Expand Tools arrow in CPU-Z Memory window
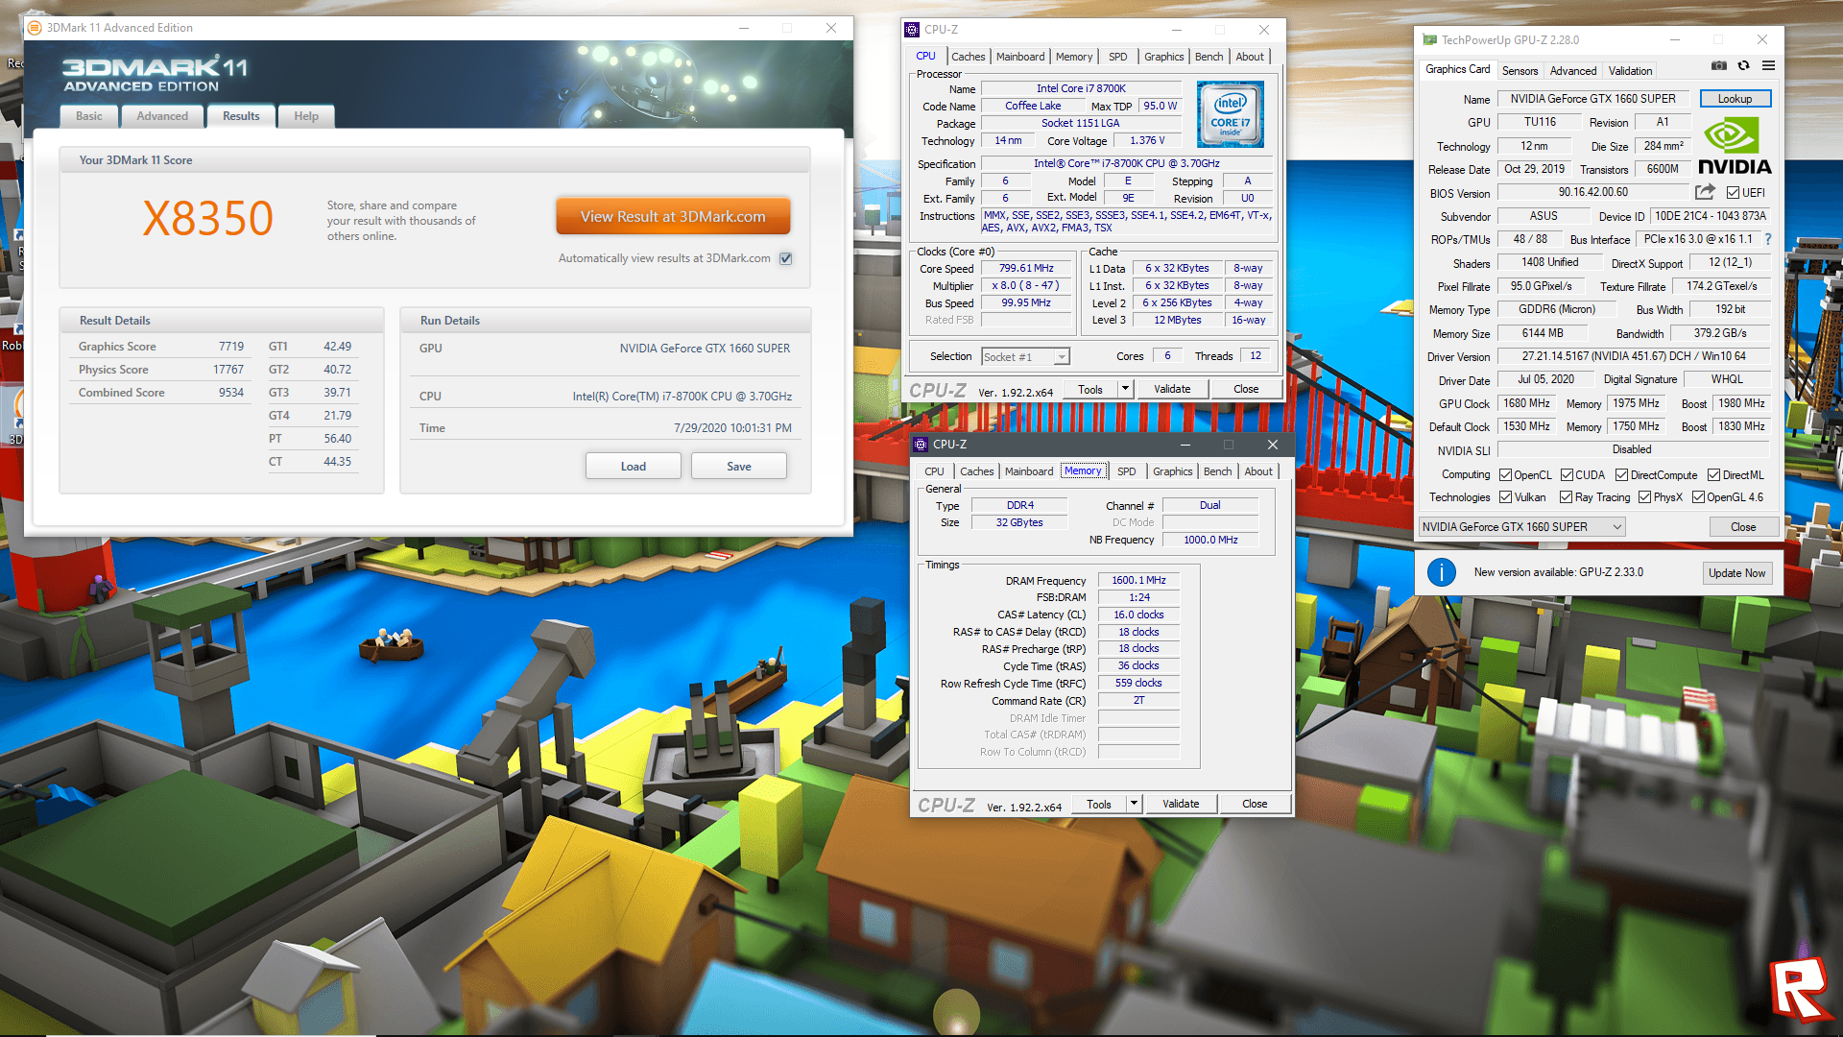Image resolution: width=1843 pixels, height=1037 pixels. [1135, 803]
